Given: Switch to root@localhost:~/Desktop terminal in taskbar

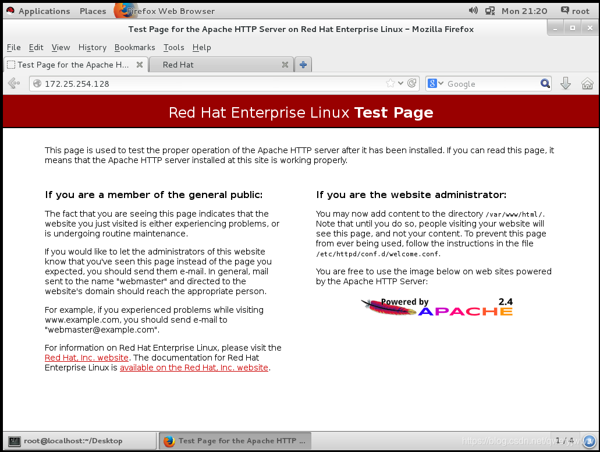Looking at the screenshot, I should point(80,441).
